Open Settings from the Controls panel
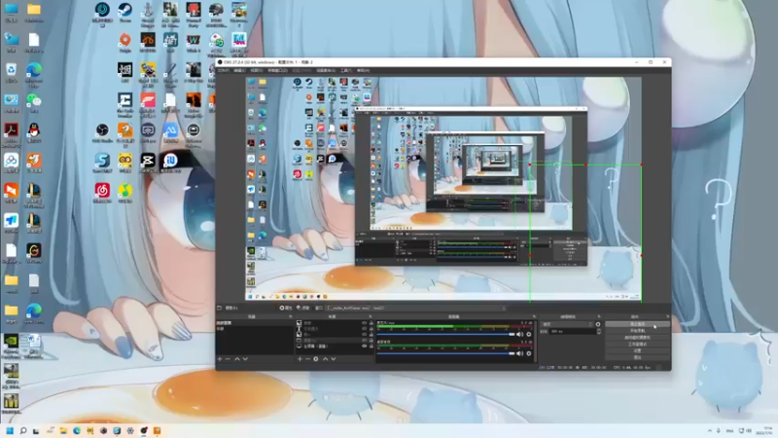 638,350
